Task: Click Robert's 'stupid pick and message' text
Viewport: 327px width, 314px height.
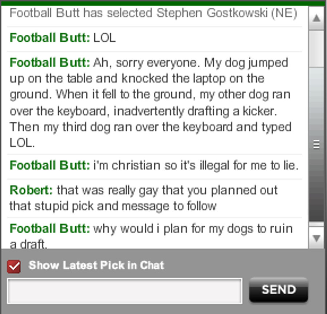Action: click(x=113, y=206)
